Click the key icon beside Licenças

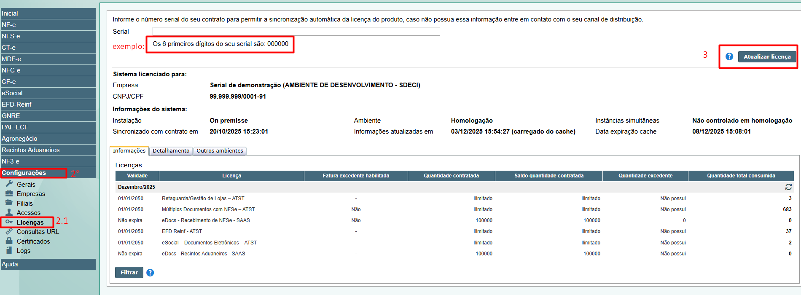pyautogui.click(x=9, y=222)
